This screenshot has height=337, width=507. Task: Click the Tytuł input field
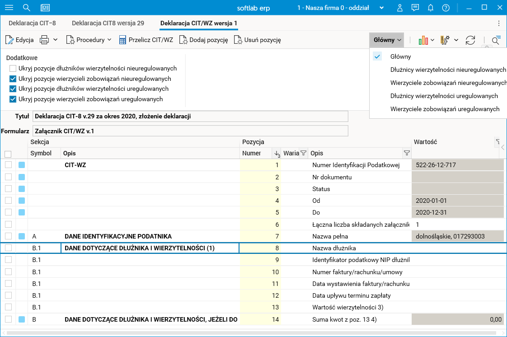pos(190,117)
